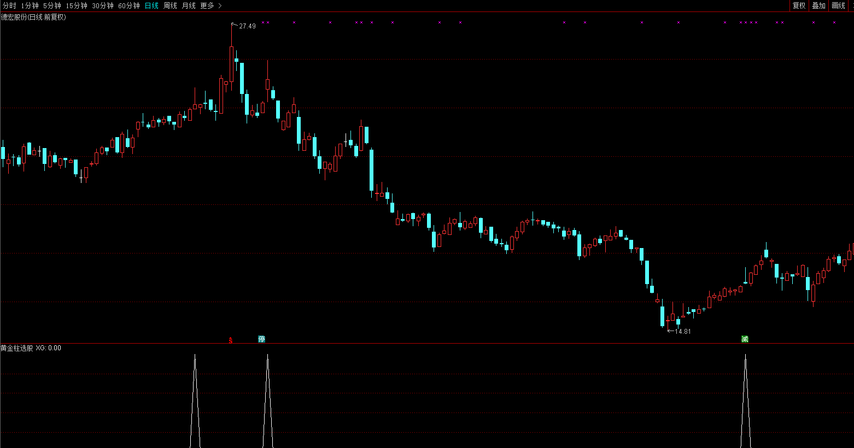Click the red $ marker on the time axis
This screenshot has width=854, height=448.
coord(231,340)
